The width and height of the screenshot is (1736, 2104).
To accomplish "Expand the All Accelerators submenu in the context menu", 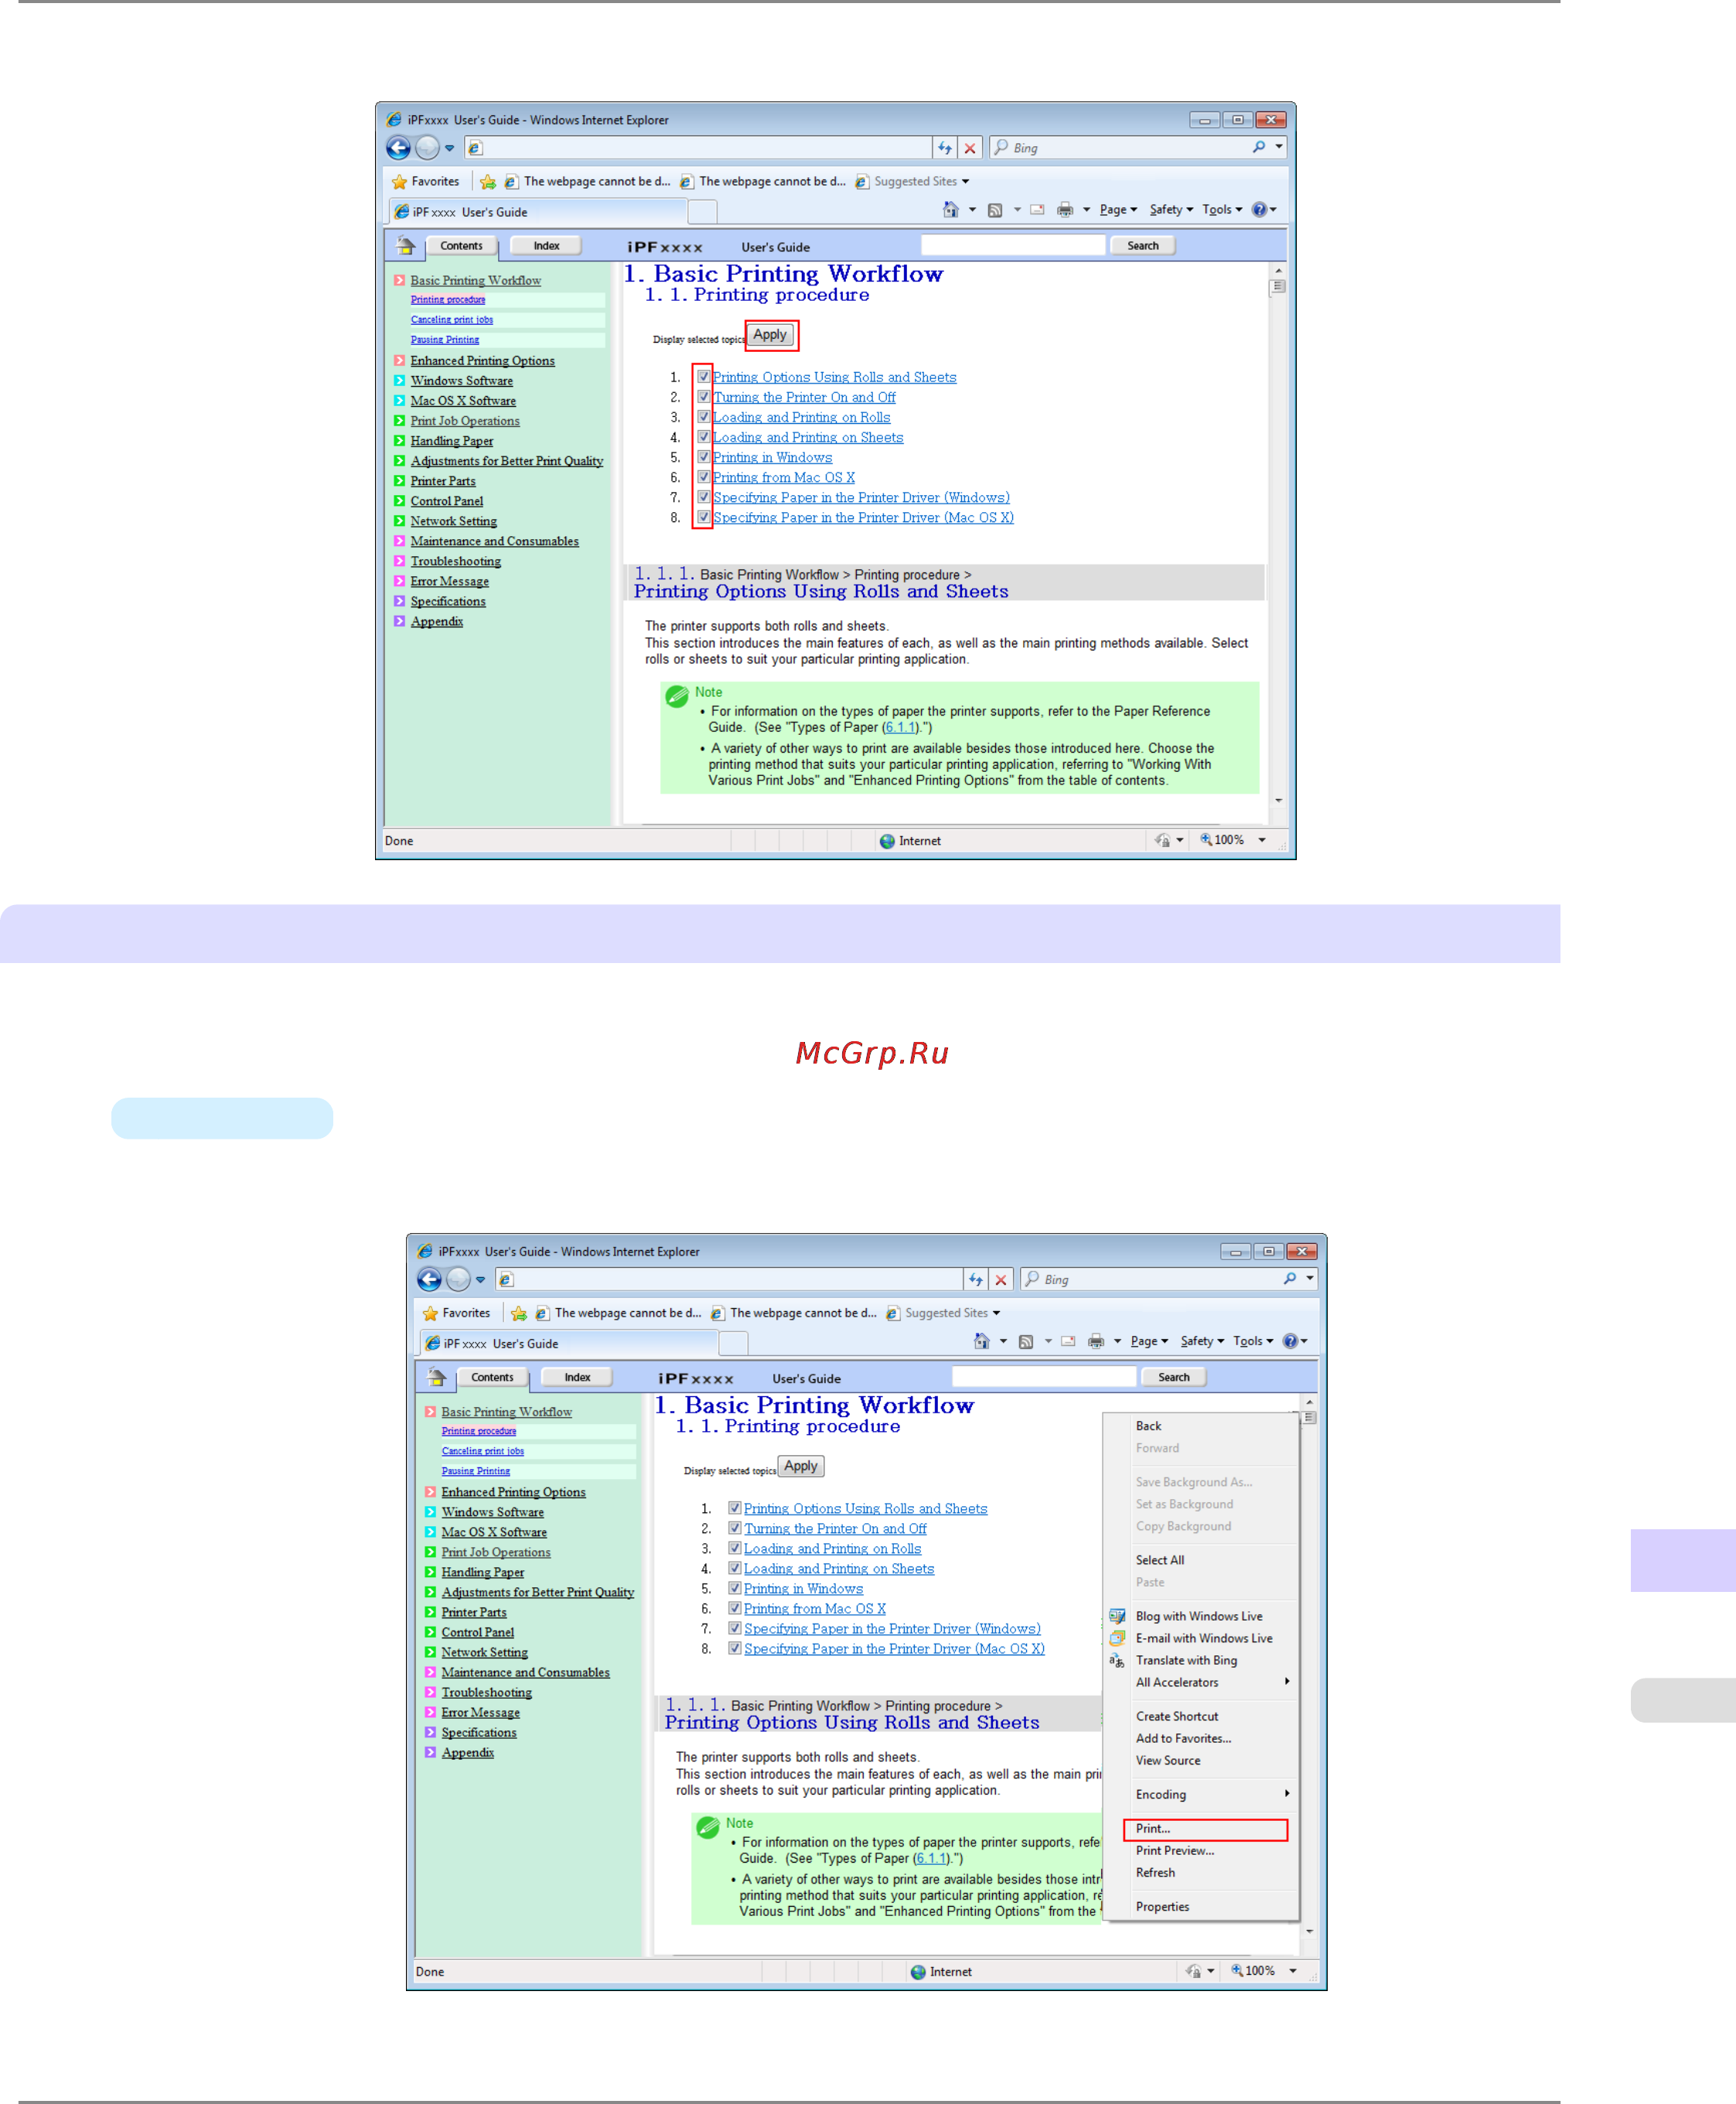I will coord(1200,1682).
